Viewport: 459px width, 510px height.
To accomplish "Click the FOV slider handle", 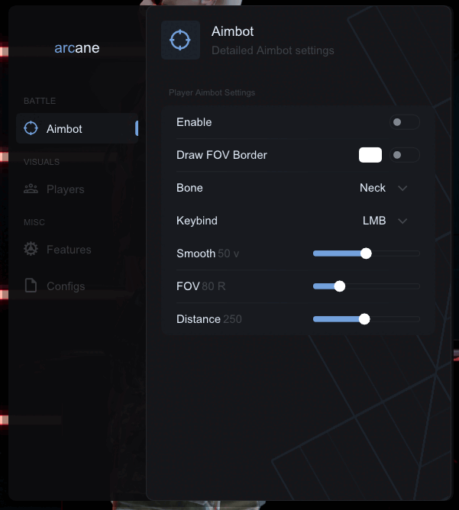I will click(x=340, y=286).
